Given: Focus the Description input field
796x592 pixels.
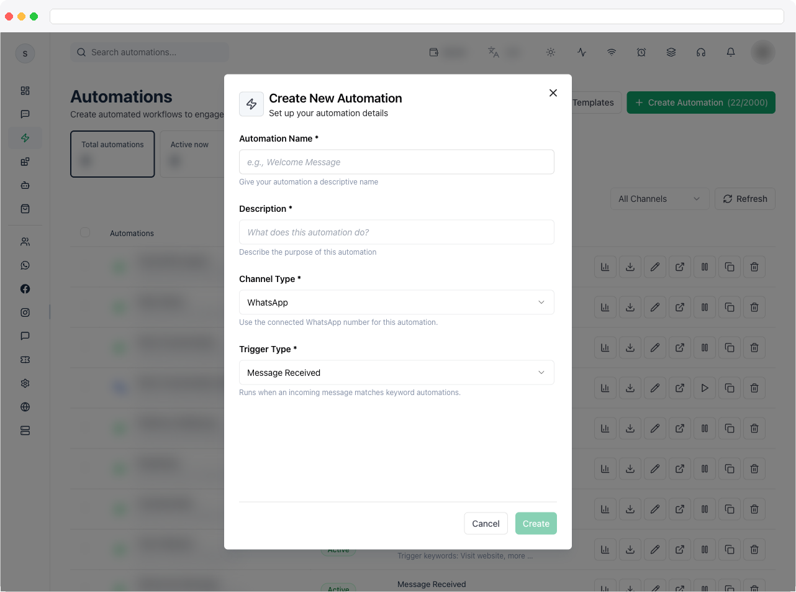Looking at the screenshot, I should click(397, 232).
